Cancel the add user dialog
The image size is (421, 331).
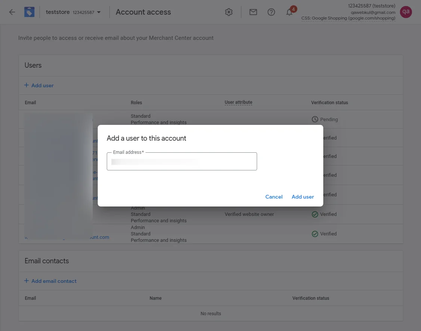click(274, 197)
